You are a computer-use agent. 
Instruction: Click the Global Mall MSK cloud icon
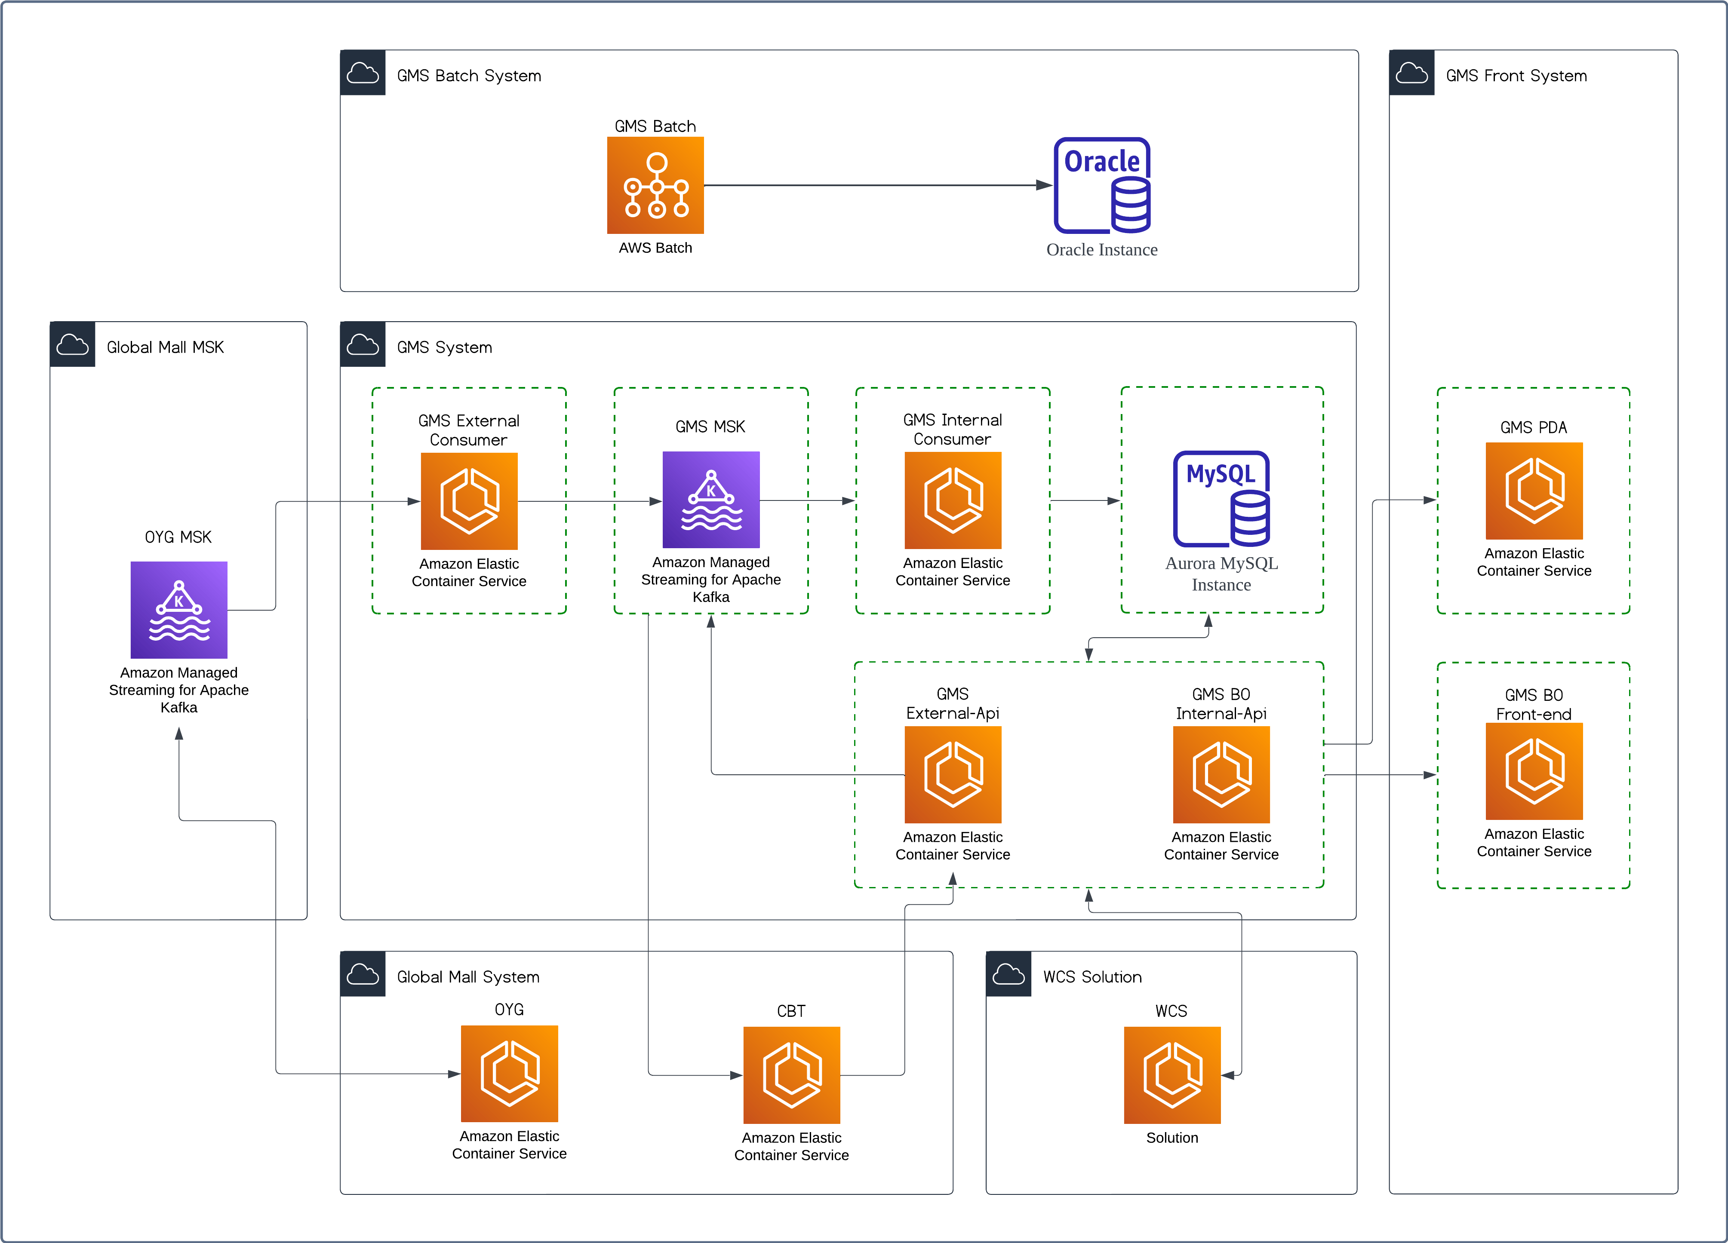(x=72, y=345)
